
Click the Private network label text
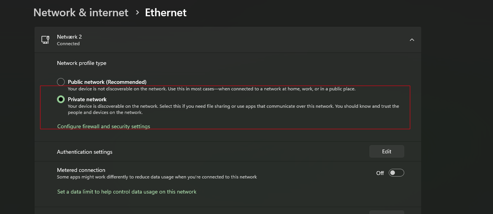point(87,99)
